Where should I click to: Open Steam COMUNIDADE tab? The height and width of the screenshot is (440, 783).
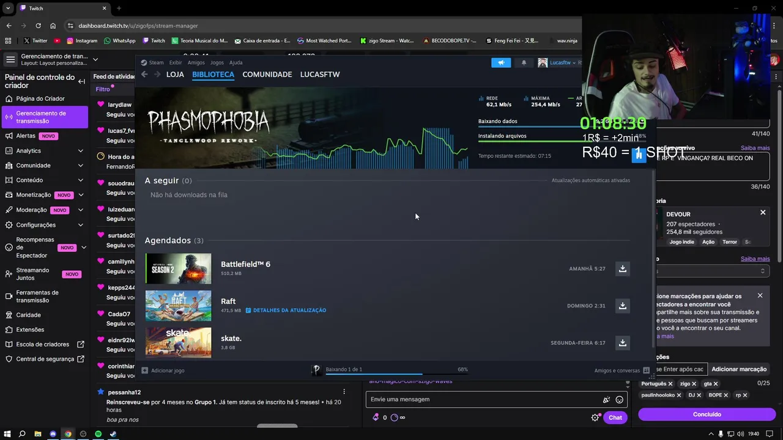click(x=267, y=75)
